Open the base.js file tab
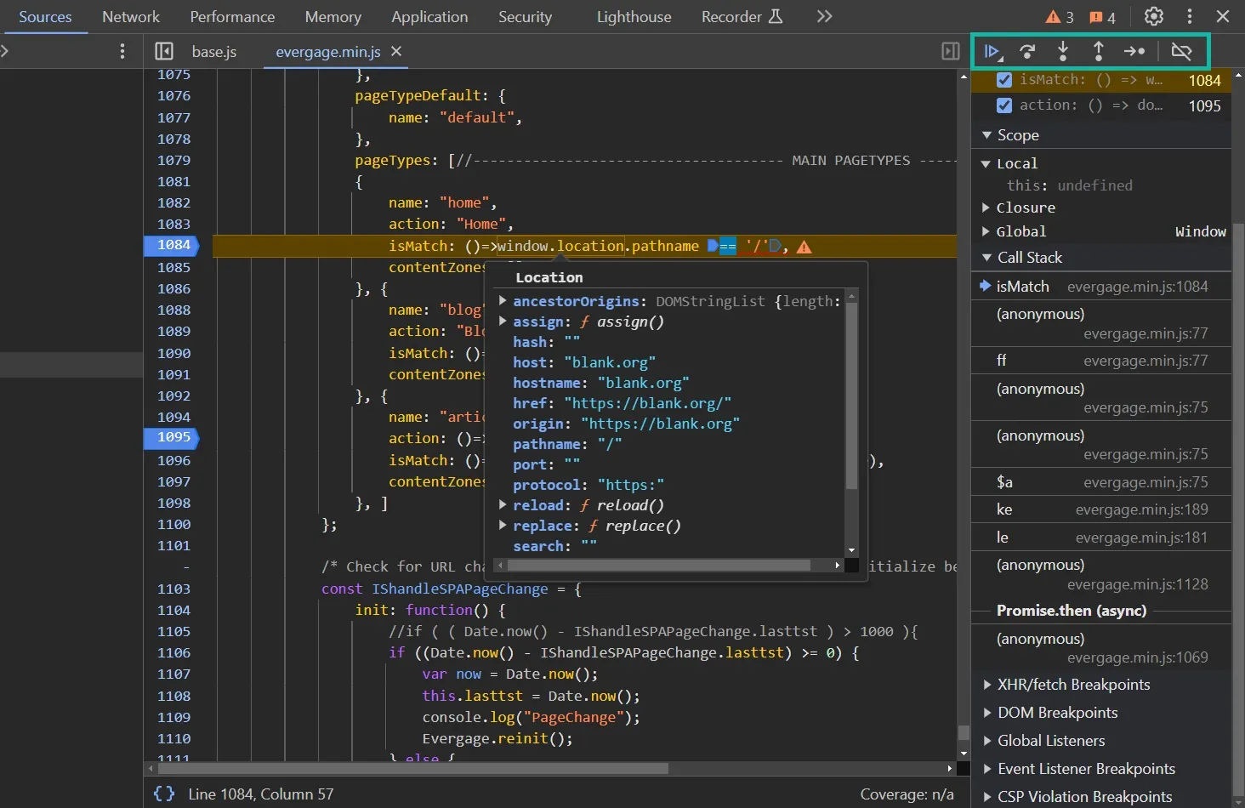The image size is (1245, 808). [214, 52]
